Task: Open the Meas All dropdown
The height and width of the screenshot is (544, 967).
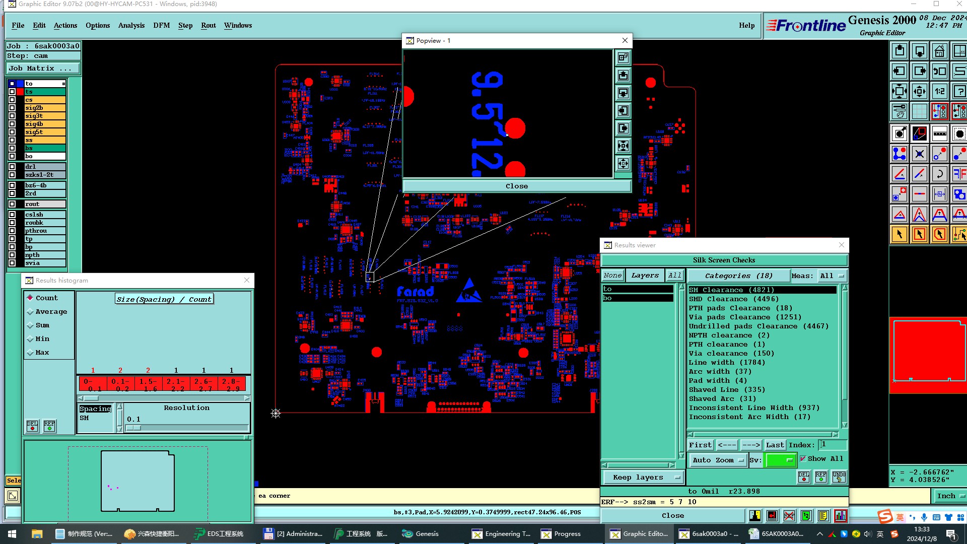Action: [832, 276]
